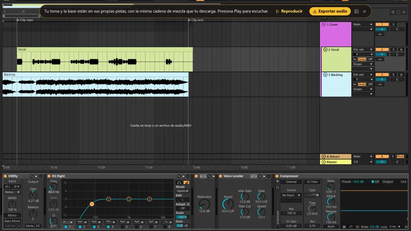Collapse the 2 Vocal track

tap(325, 50)
